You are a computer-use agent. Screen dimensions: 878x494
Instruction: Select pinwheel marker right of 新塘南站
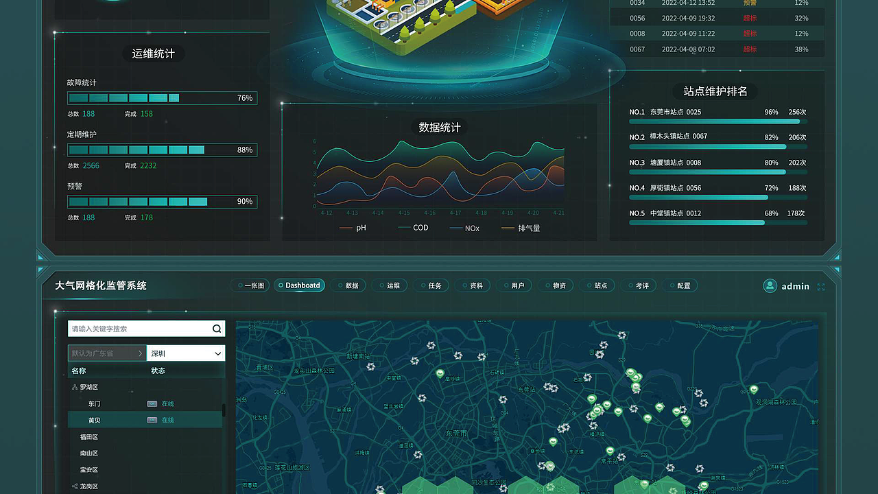(x=414, y=361)
